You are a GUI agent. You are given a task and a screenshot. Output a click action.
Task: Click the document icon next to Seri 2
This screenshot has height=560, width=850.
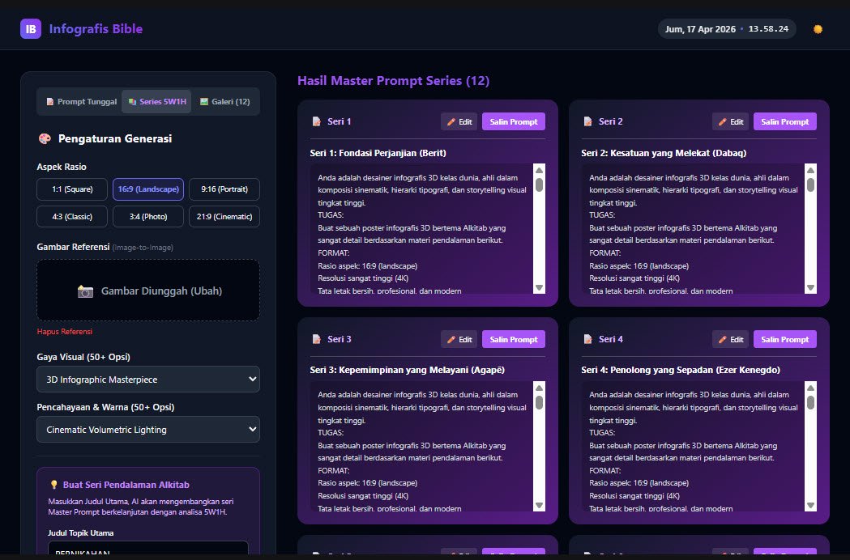click(x=587, y=122)
